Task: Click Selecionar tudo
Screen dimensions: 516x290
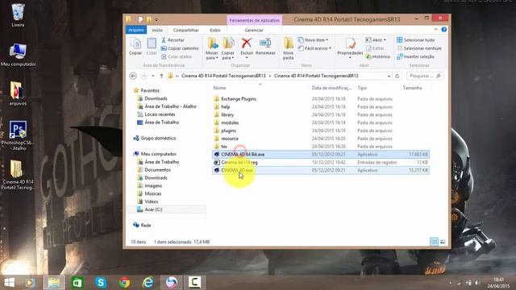Action: tap(416, 39)
